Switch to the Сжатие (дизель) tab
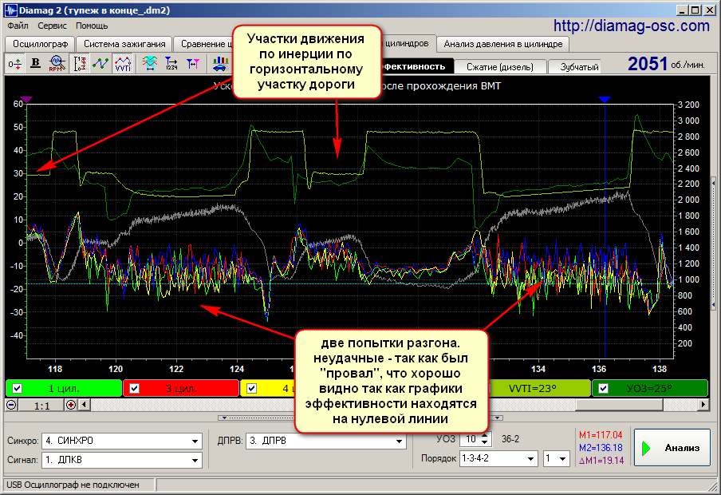 point(500,67)
